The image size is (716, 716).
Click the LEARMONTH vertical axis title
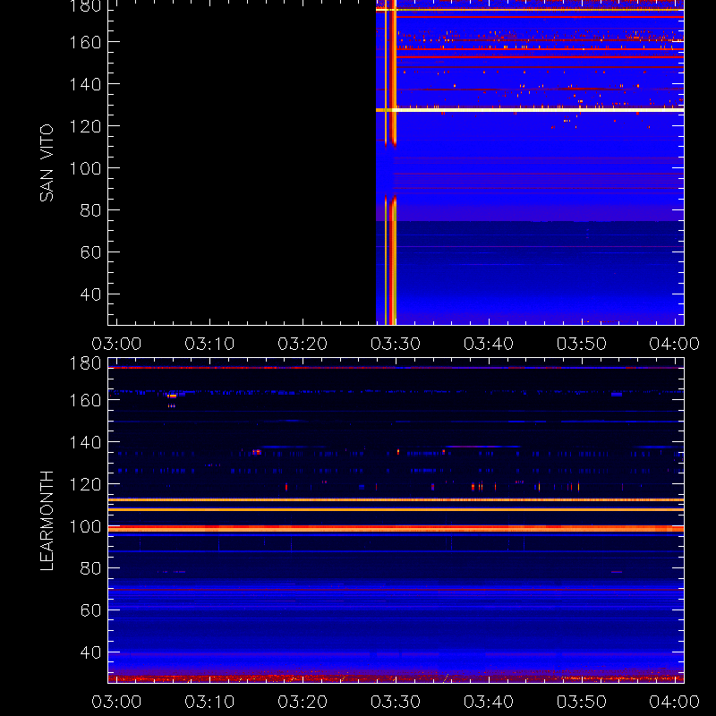click(x=47, y=521)
